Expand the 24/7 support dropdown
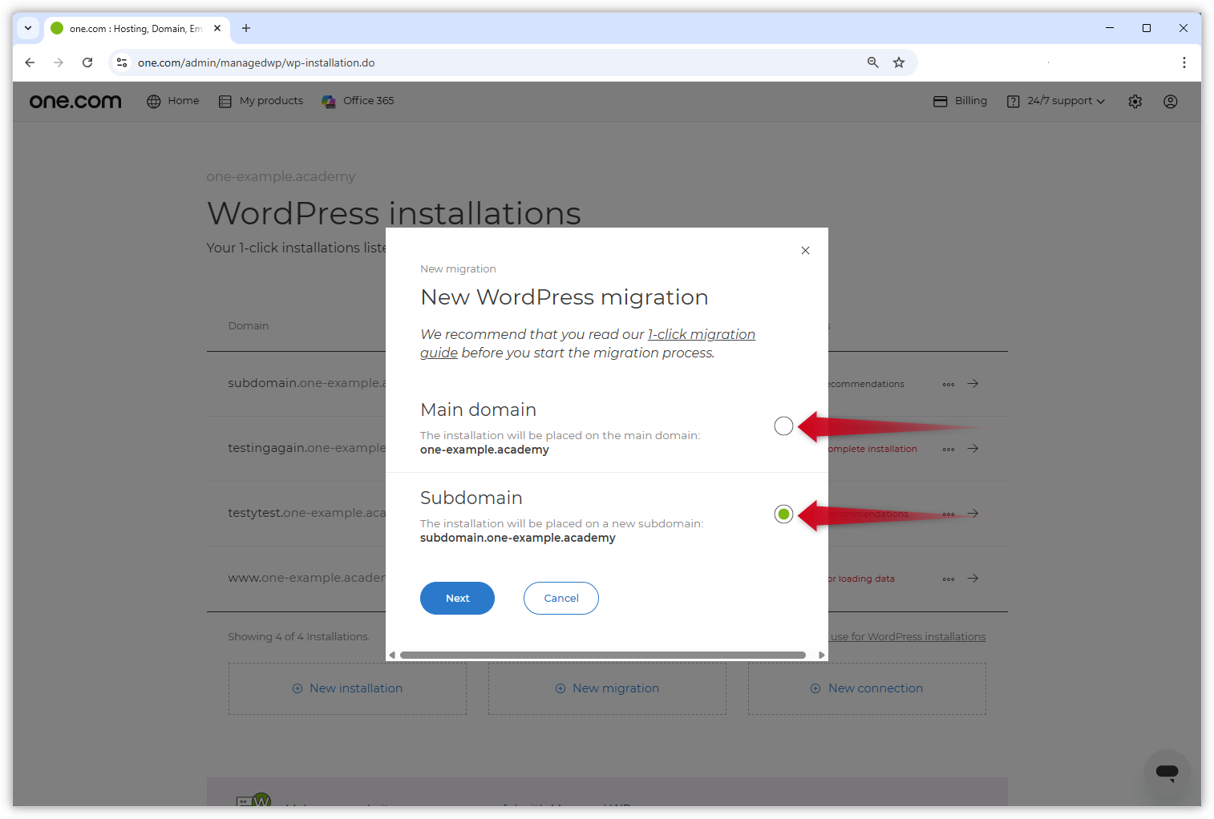The height and width of the screenshot is (819, 1214). 1056,101
